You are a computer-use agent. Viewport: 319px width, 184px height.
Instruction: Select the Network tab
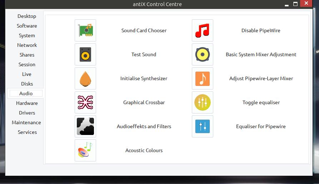pyautogui.click(x=27, y=45)
